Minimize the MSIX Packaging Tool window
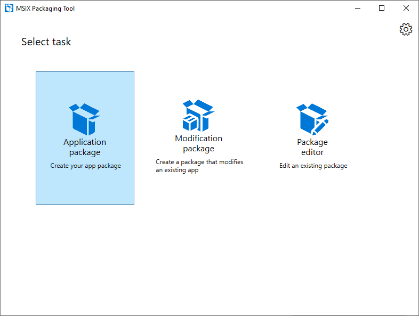 [357, 8]
